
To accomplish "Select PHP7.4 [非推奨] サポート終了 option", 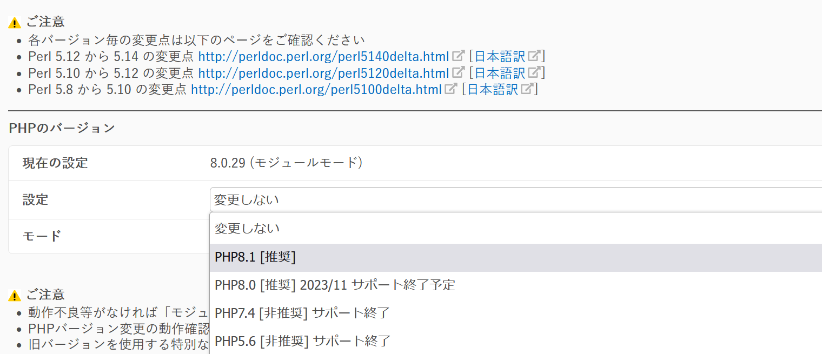I will coord(516,313).
